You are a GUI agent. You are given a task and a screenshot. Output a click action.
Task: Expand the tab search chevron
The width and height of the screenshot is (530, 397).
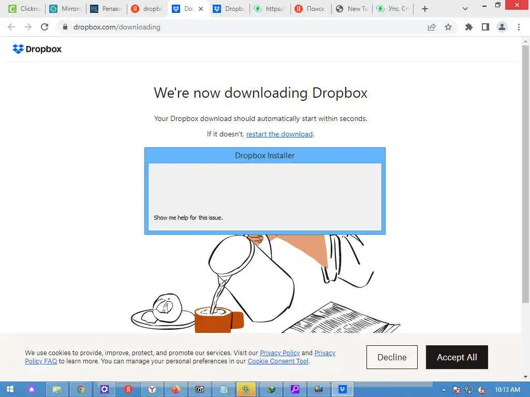tap(465, 9)
